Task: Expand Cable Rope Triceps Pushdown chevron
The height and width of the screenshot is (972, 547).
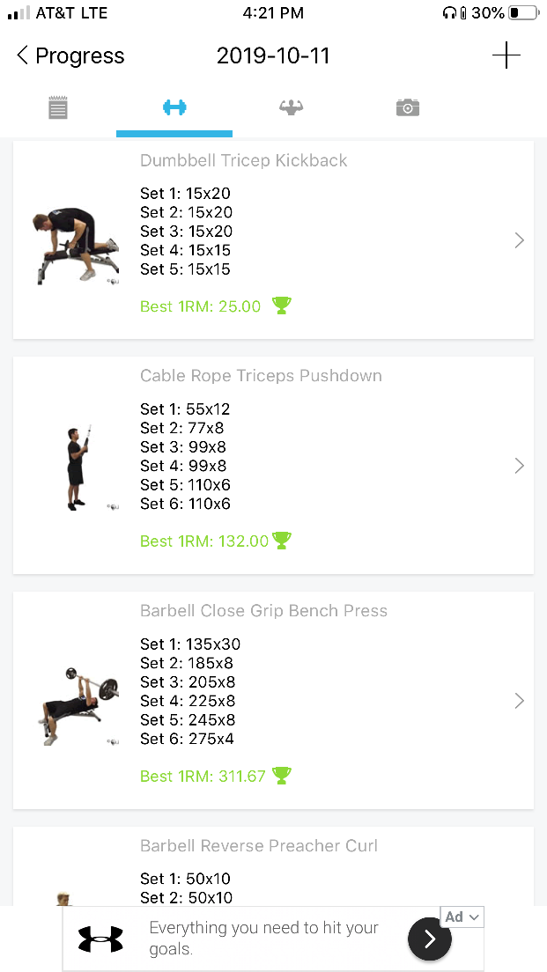Action: 519,466
